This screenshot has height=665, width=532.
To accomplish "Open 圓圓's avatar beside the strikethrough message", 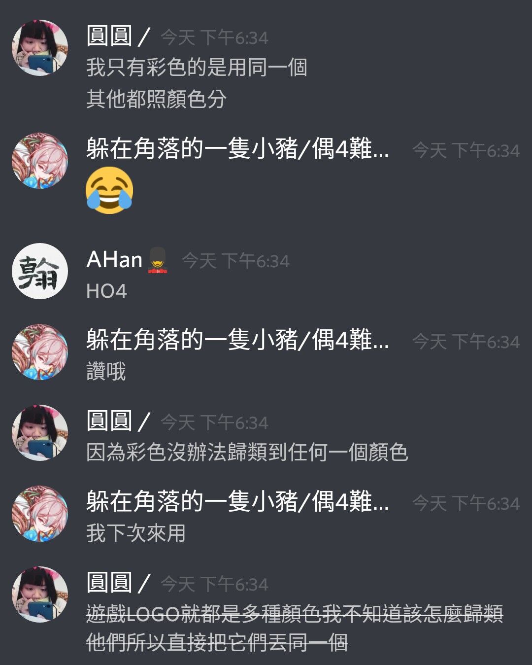I will click(x=40, y=595).
